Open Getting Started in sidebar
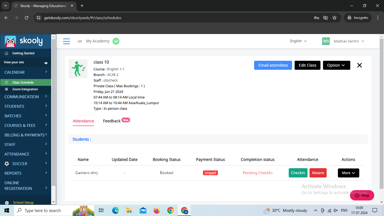384x216 pixels. coord(26,53)
